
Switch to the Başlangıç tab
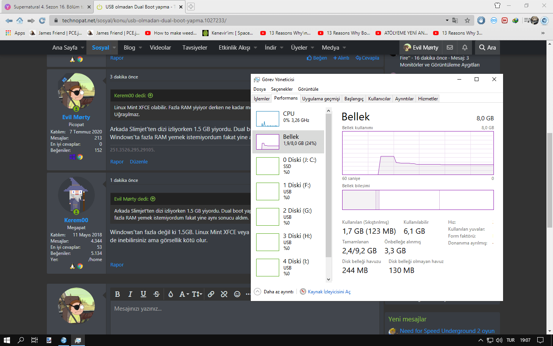354,99
